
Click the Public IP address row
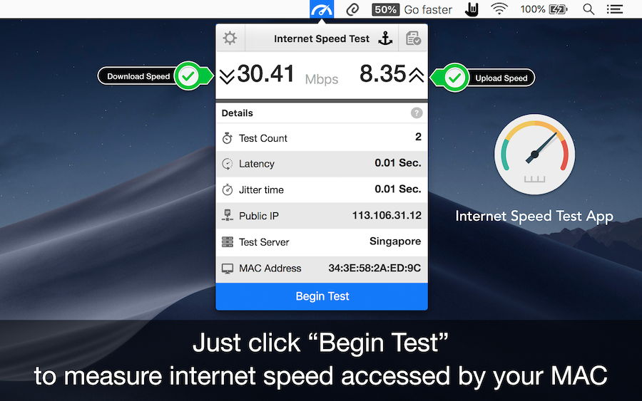322,216
